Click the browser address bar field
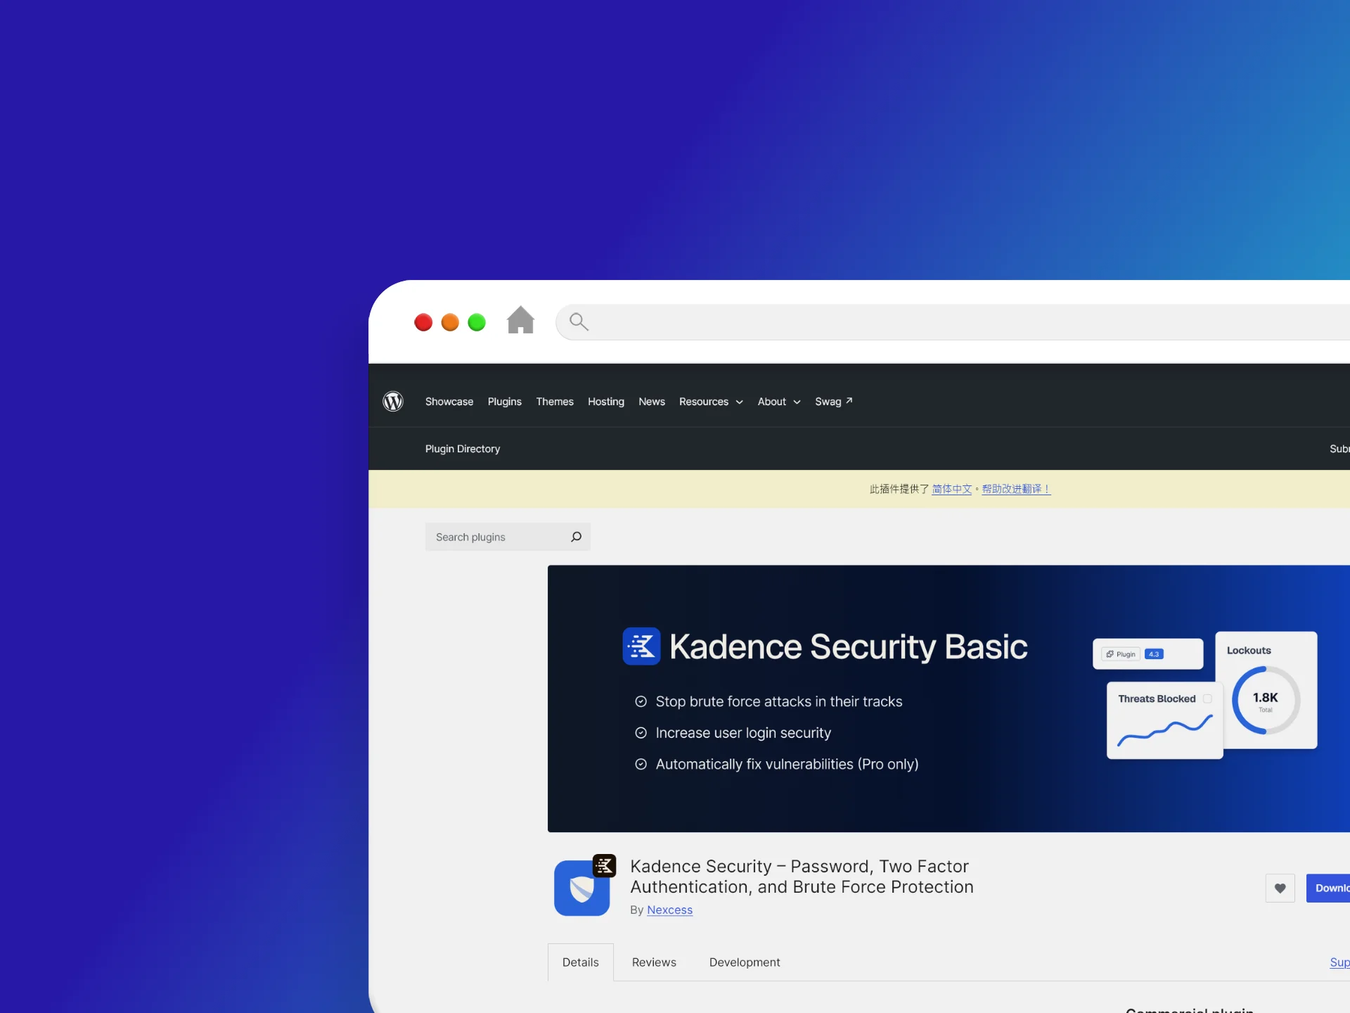This screenshot has width=1350, height=1013. point(953,322)
